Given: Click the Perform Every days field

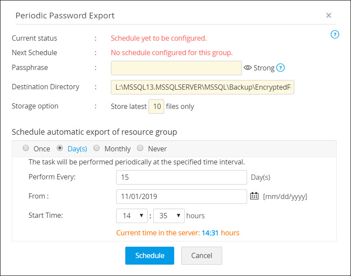Looking at the screenshot, I should pos(182,178).
